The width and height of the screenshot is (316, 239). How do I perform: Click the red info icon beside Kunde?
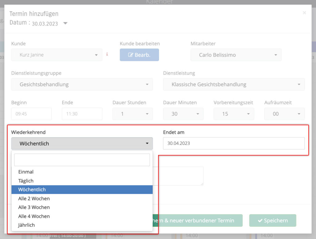tap(107, 54)
